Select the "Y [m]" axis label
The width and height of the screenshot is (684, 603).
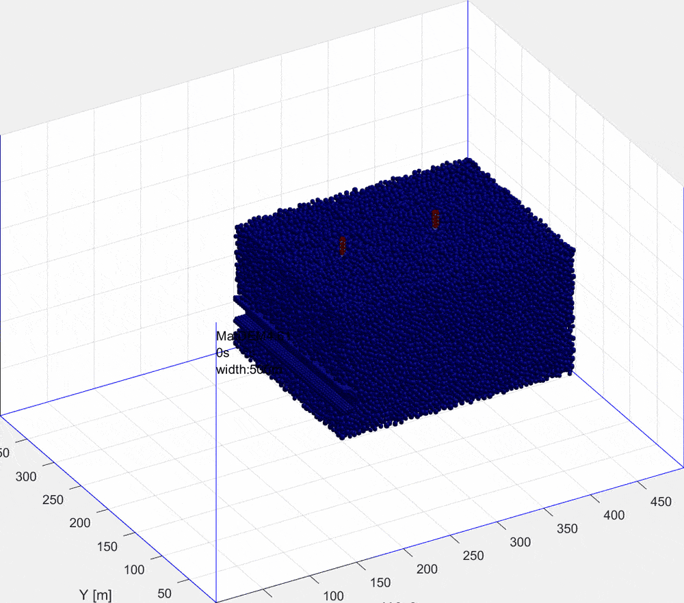(95, 595)
